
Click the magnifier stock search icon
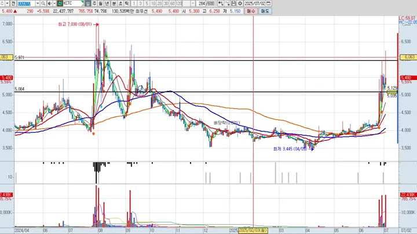[x=43, y=3]
